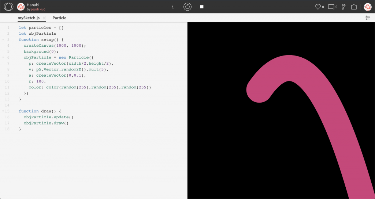Stop the running sketch with the square button
375x199 pixels.
pyautogui.click(x=202, y=7)
